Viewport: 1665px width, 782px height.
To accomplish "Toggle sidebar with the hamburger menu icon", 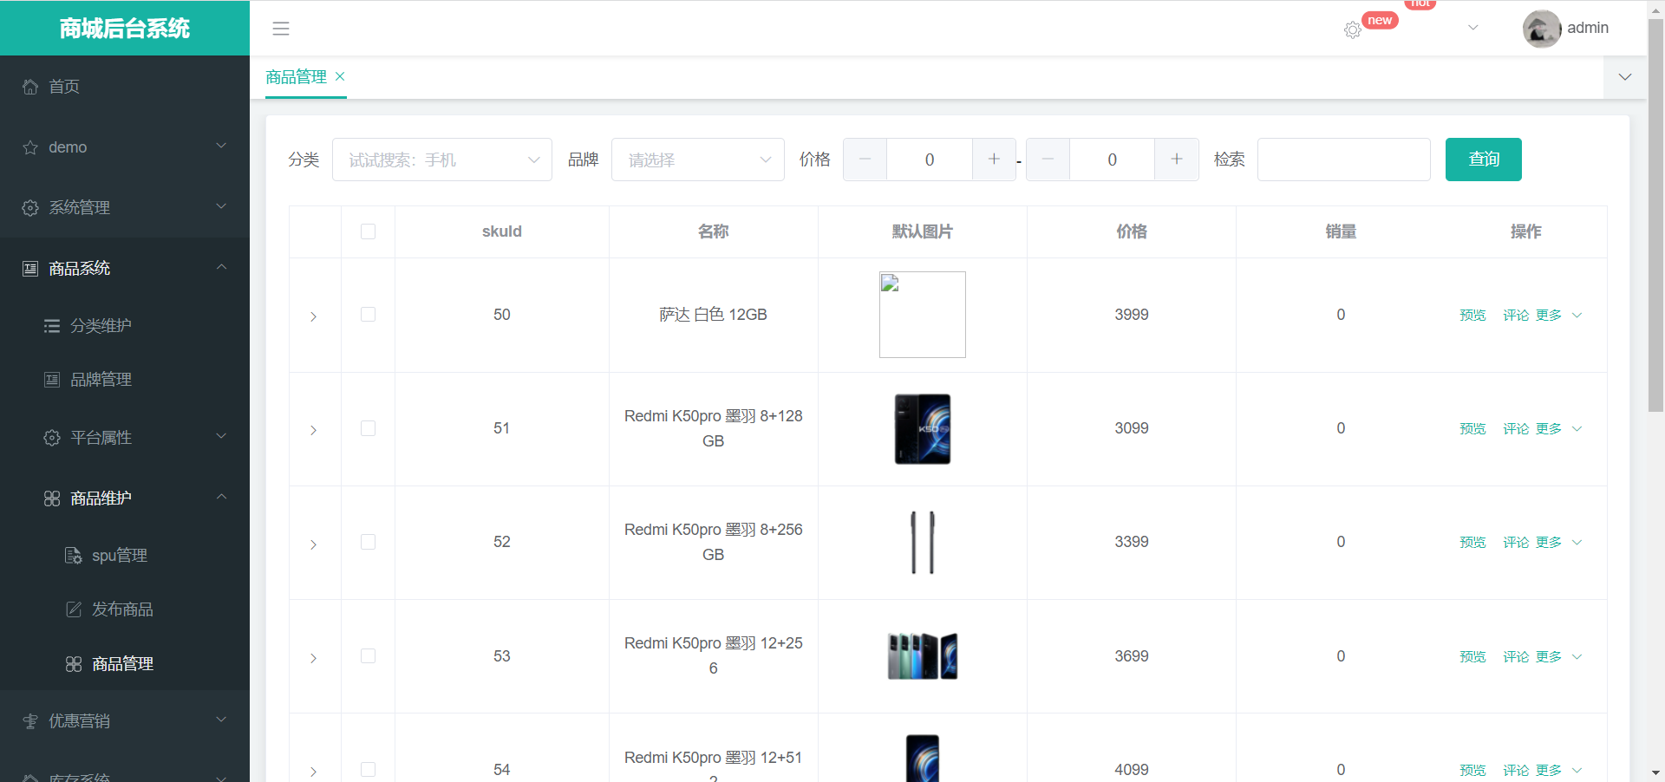I will tap(281, 29).
